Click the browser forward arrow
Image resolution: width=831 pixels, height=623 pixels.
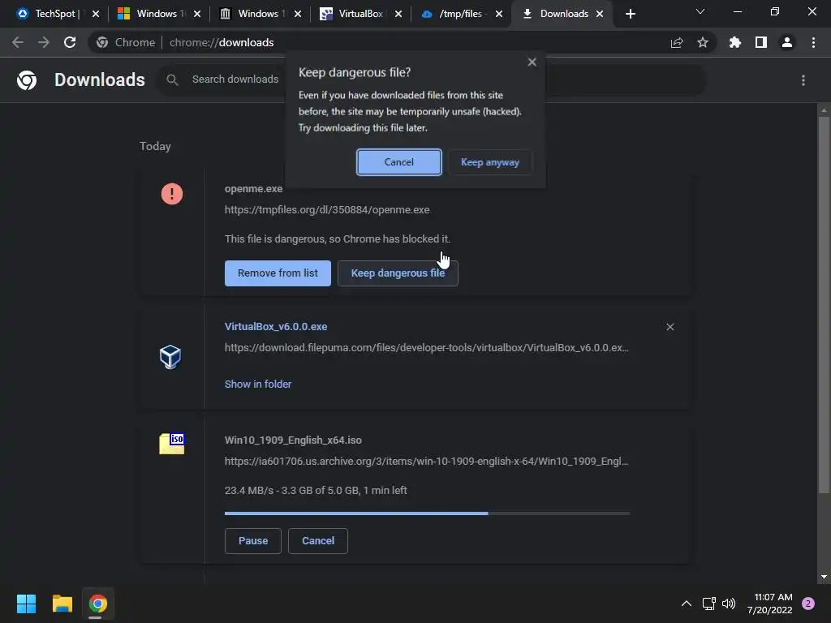(44, 42)
